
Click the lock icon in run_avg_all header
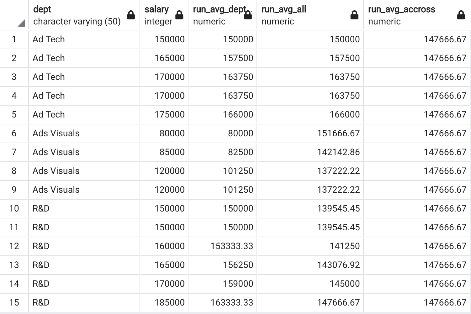click(x=354, y=15)
